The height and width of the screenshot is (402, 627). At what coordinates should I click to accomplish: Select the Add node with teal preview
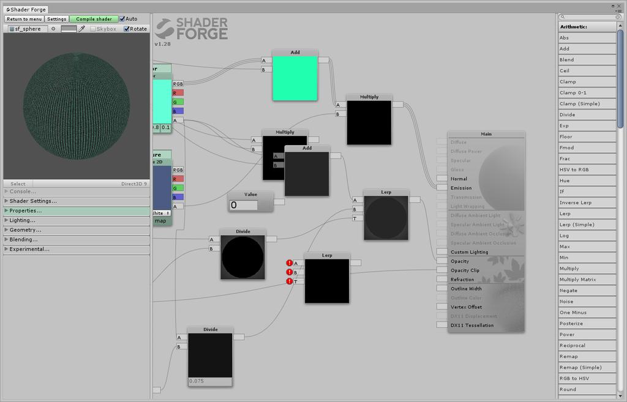click(295, 75)
